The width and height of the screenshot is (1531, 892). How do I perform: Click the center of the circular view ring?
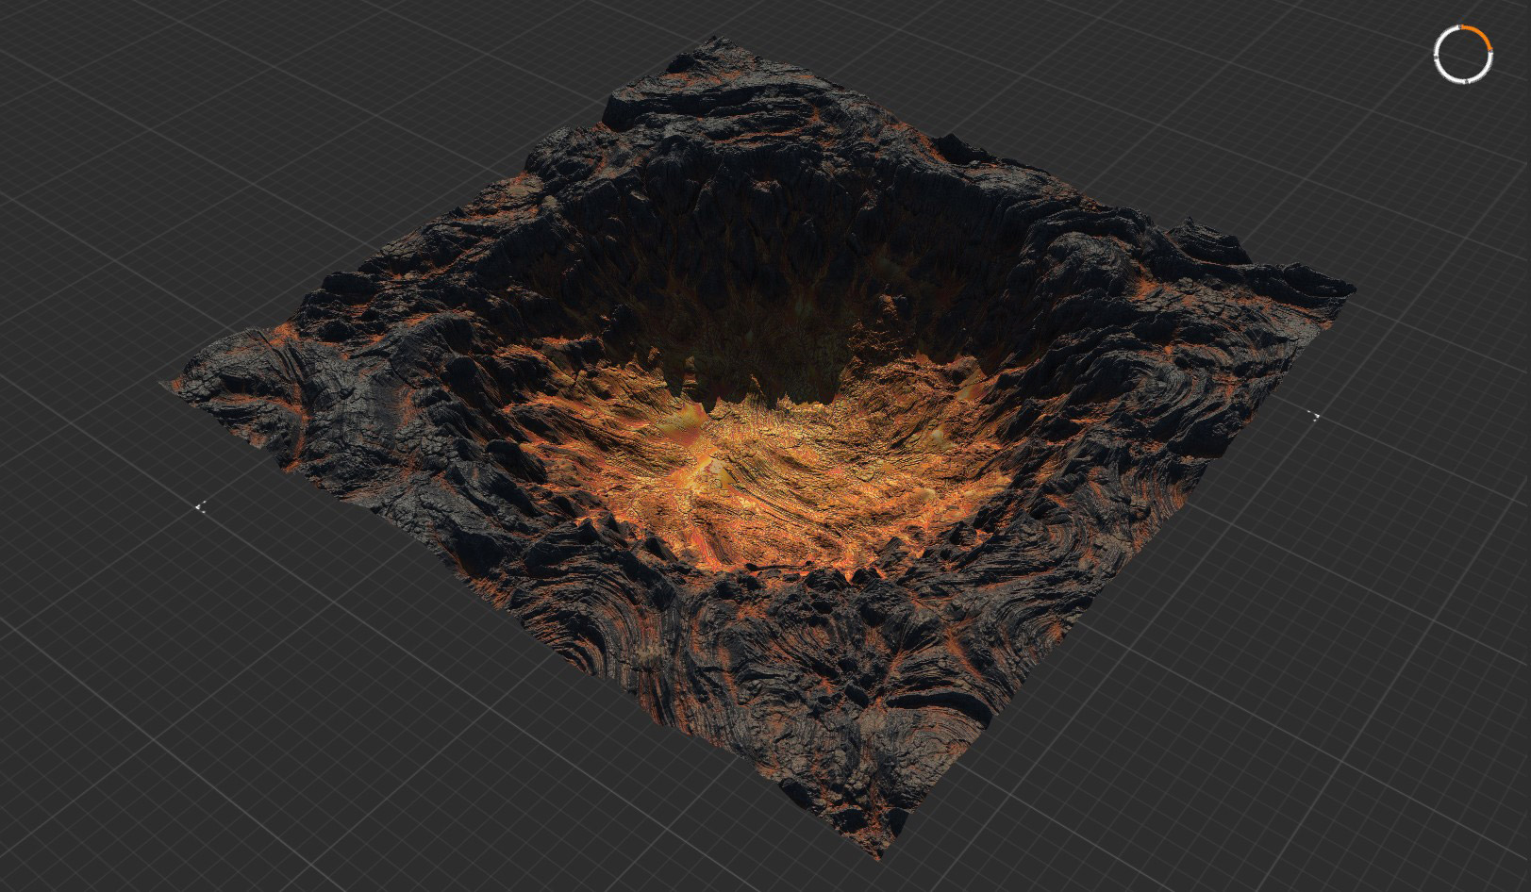(x=1464, y=55)
